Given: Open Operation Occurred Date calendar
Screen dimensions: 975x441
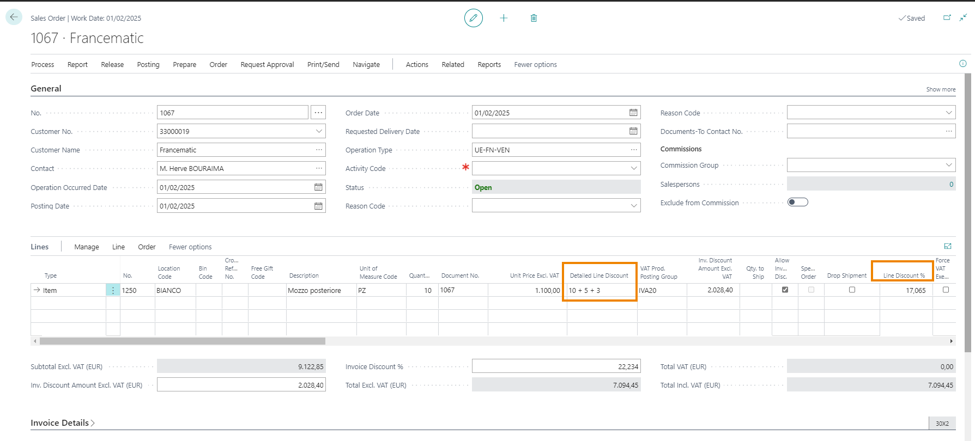Looking at the screenshot, I should tap(318, 187).
